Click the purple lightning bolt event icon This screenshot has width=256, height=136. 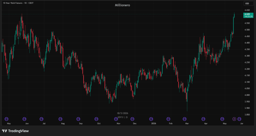pyautogui.click(x=234, y=119)
